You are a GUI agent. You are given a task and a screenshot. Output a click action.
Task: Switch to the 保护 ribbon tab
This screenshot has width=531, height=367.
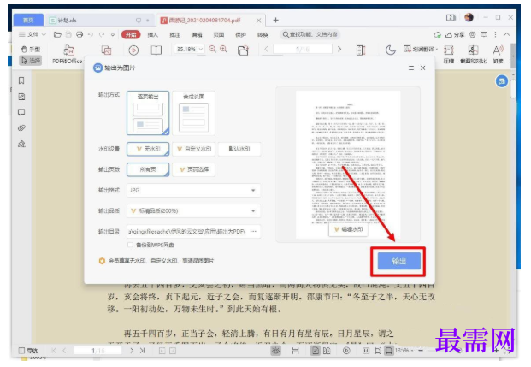[x=241, y=34]
